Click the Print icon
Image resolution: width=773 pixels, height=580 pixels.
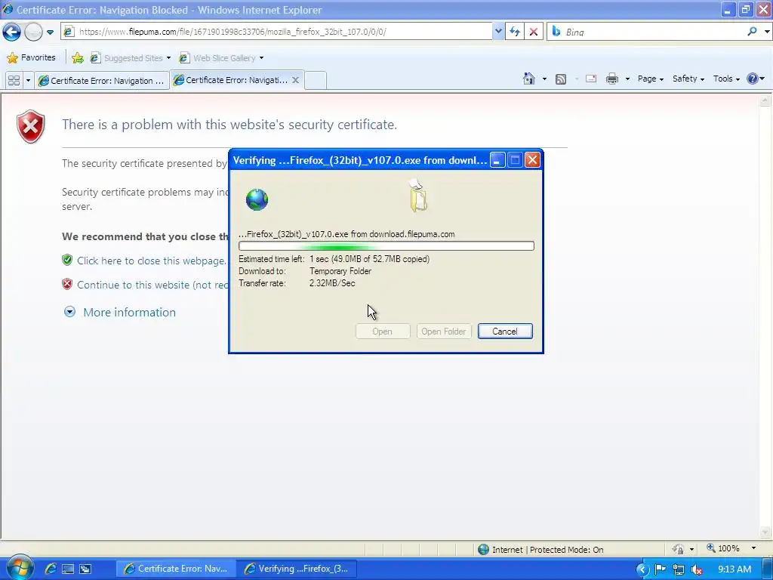point(611,79)
